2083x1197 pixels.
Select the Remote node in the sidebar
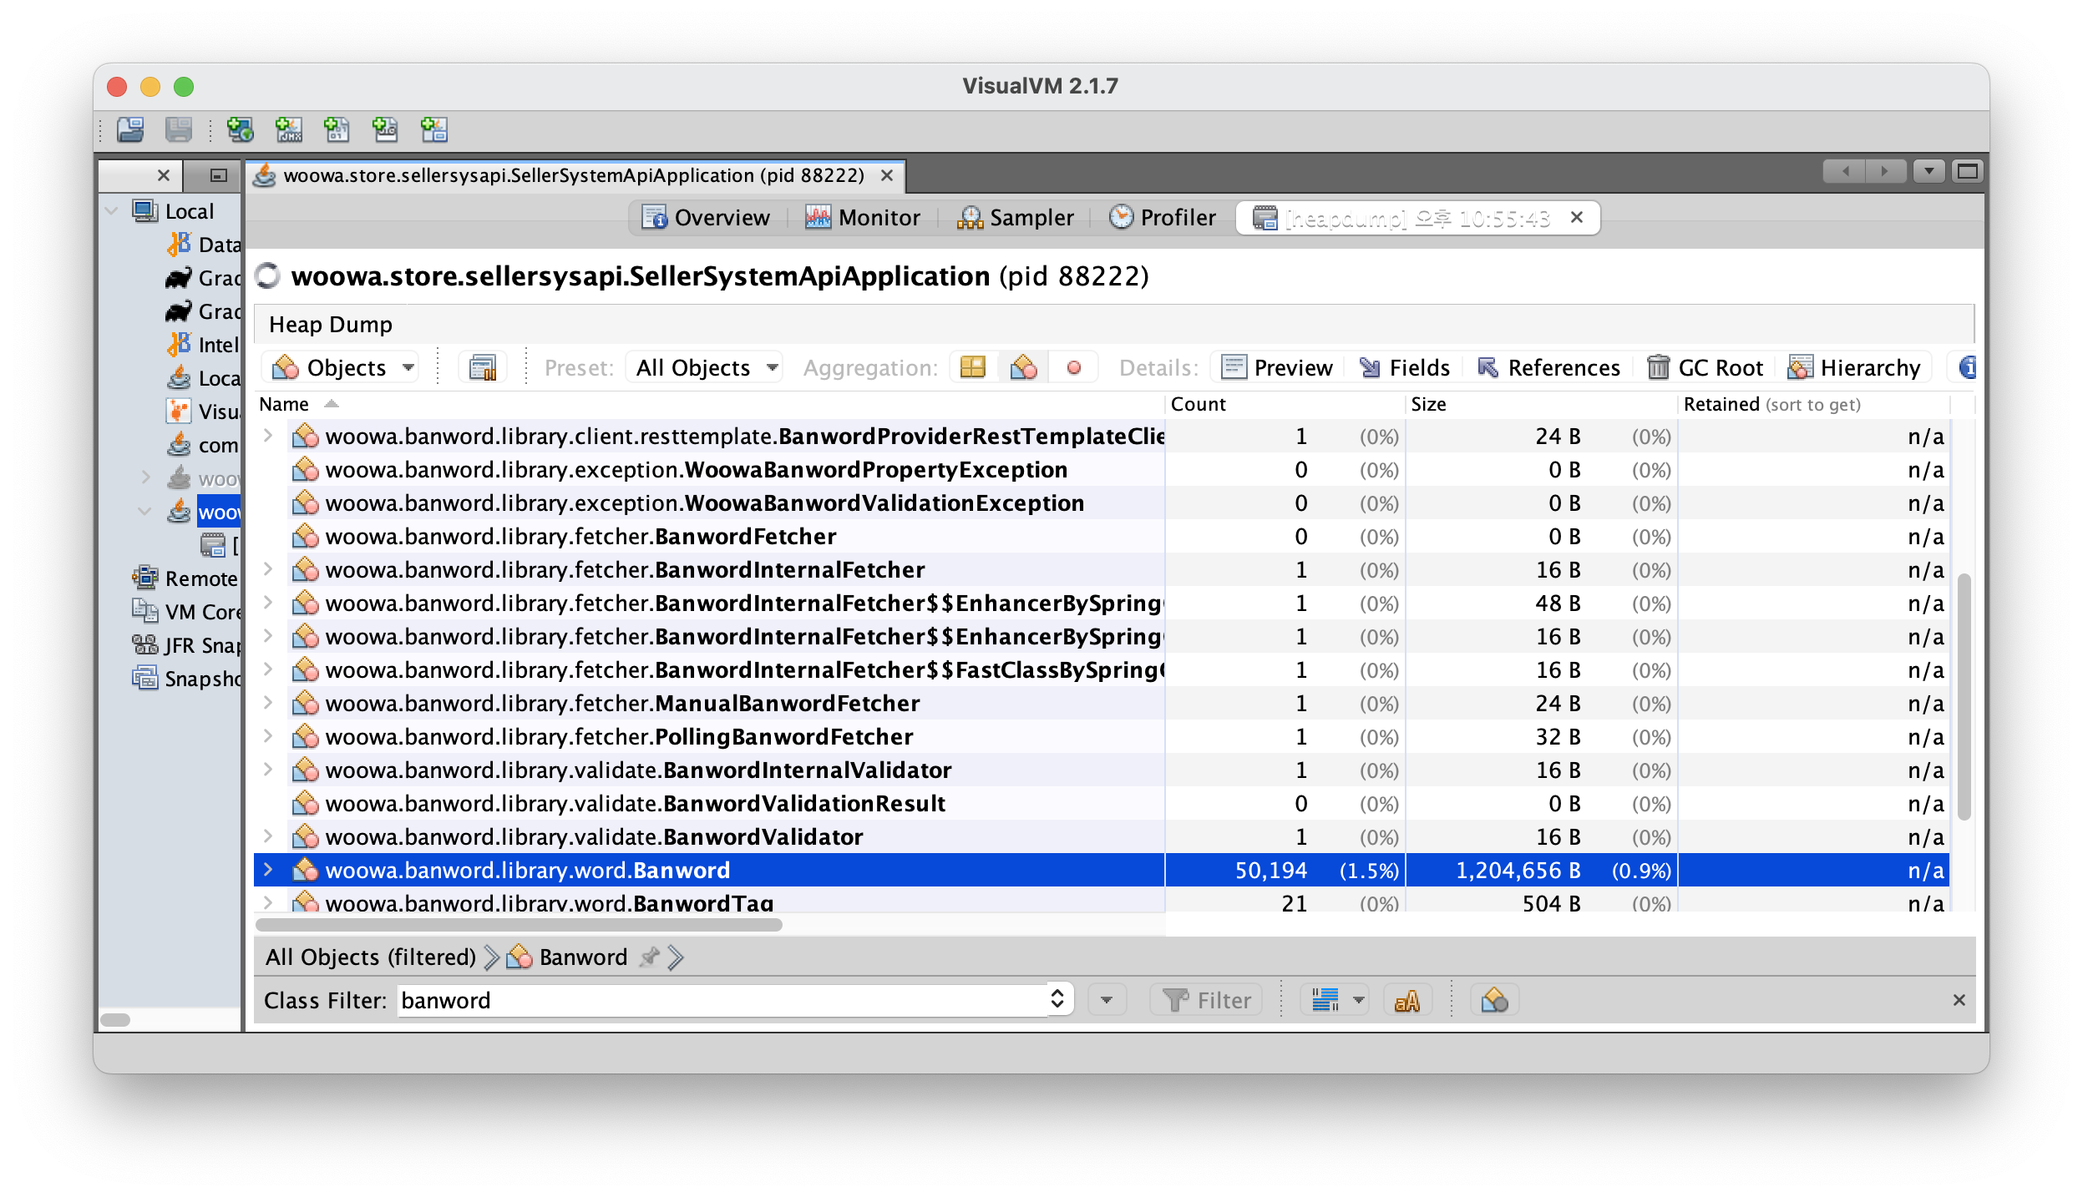185,578
